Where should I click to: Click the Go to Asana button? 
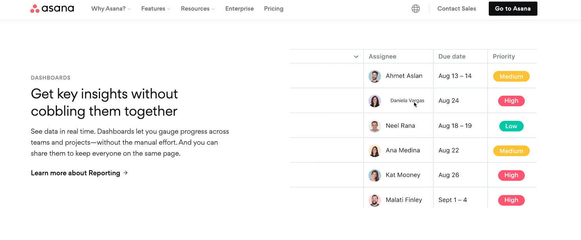click(513, 9)
